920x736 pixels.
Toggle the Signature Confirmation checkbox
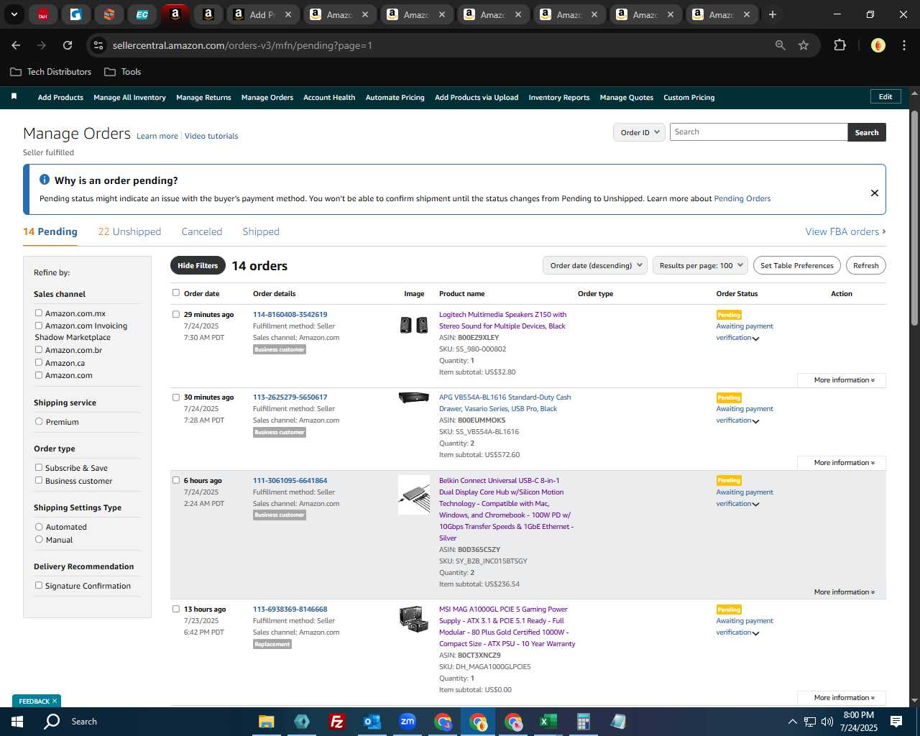coord(39,585)
